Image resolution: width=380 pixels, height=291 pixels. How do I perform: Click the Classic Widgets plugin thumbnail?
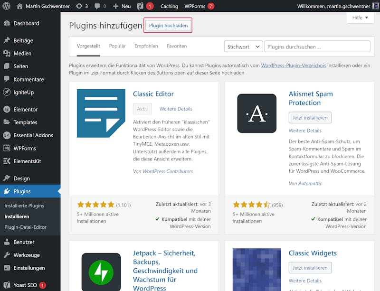257,270
